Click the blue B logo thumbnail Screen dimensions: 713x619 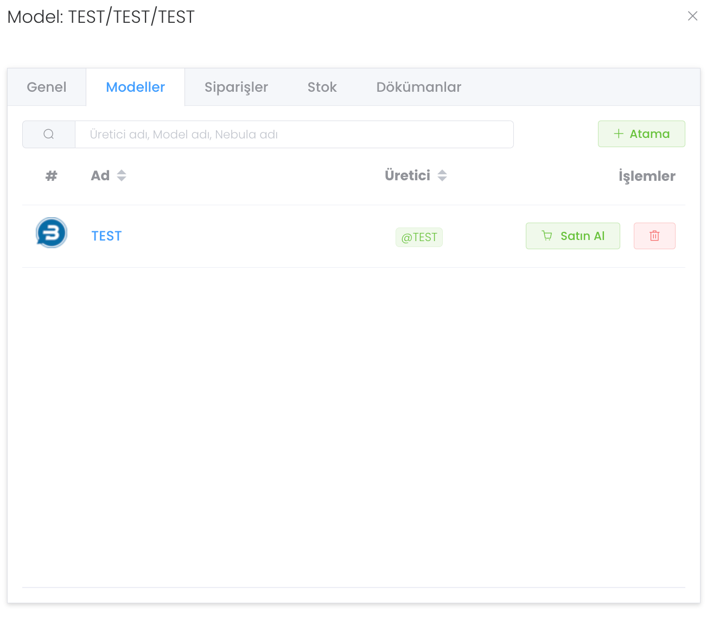point(52,233)
